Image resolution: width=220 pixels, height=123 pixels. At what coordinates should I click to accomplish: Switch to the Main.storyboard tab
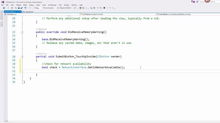click(x=28, y=12)
